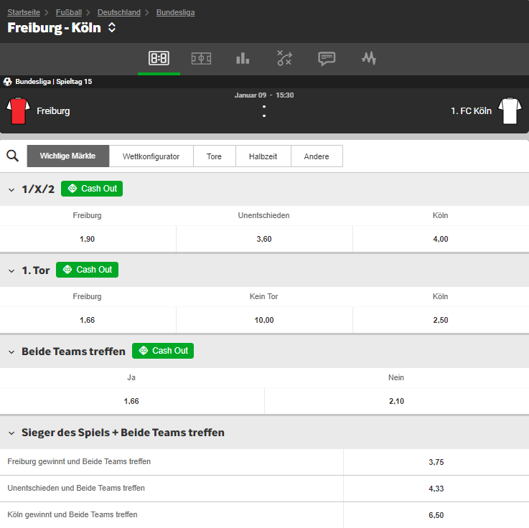
Task: Click the soccer ball league icon
Action: pos(7,82)
